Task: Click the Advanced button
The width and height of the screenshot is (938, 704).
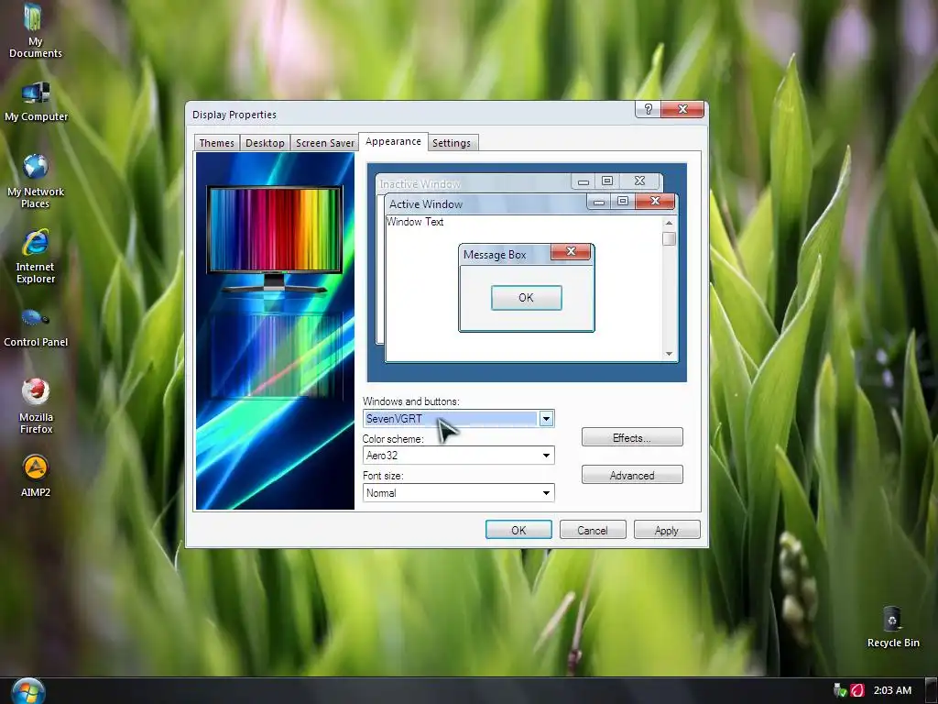Action: (x=632, y=476)
